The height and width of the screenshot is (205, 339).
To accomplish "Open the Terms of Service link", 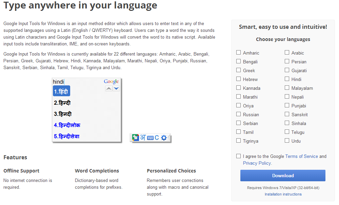I will click(302, 157).
